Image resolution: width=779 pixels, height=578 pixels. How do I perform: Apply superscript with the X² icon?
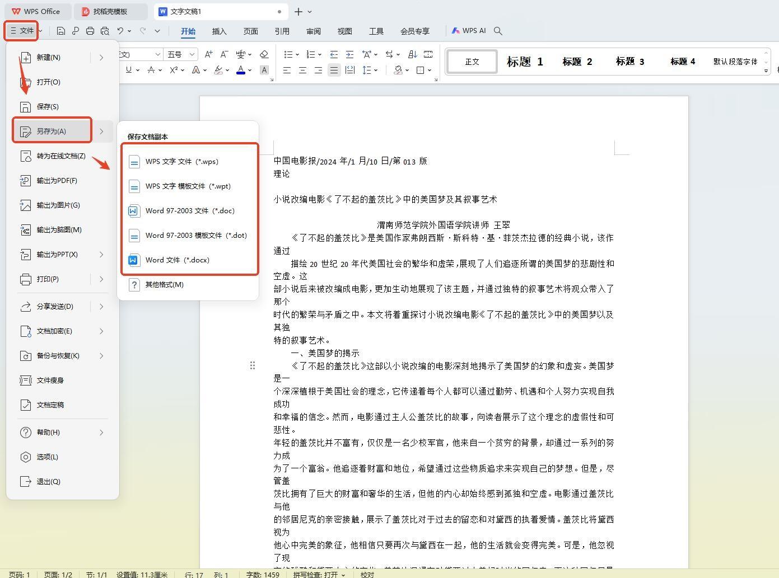174,69
